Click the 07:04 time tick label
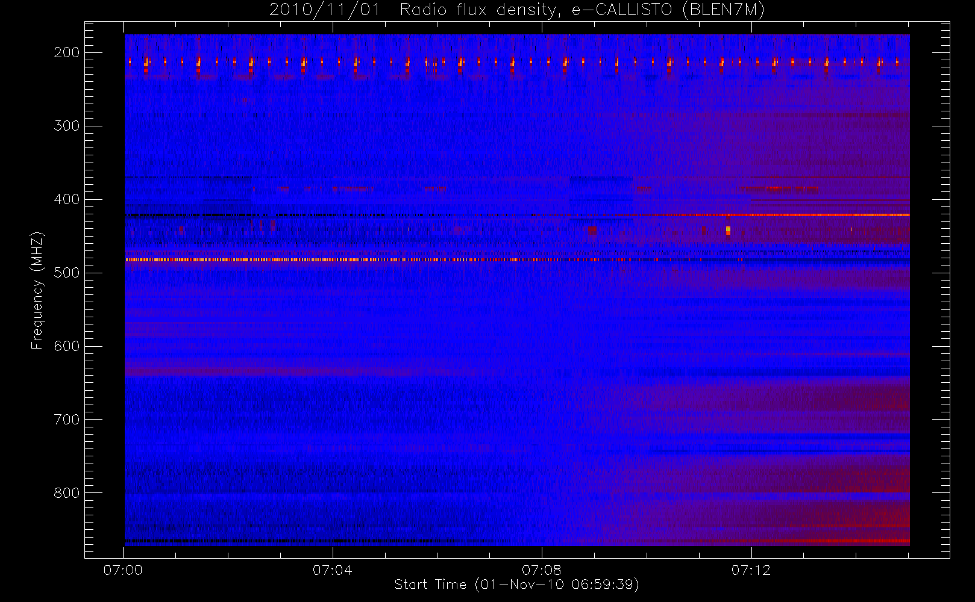 (x=332, y=570)
